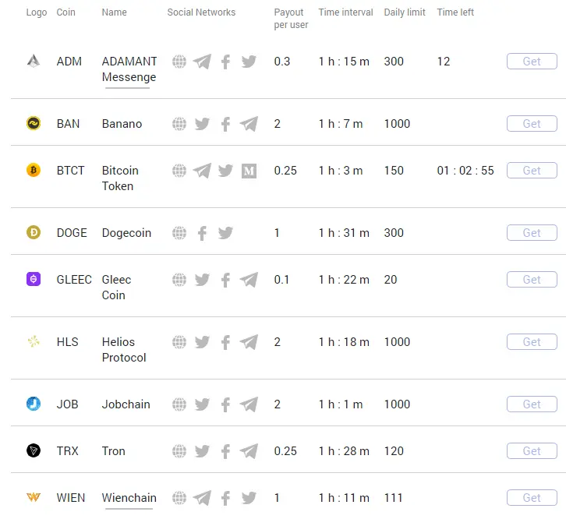Click the Banano coin logo
Viewport: 566px width, 519px height.
34,123
